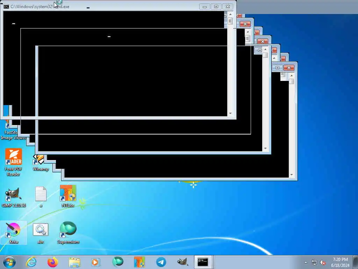Open Windows Explorer from the taskbar
Viewport: 358px width, 269px height.
(x=74, y=262)
